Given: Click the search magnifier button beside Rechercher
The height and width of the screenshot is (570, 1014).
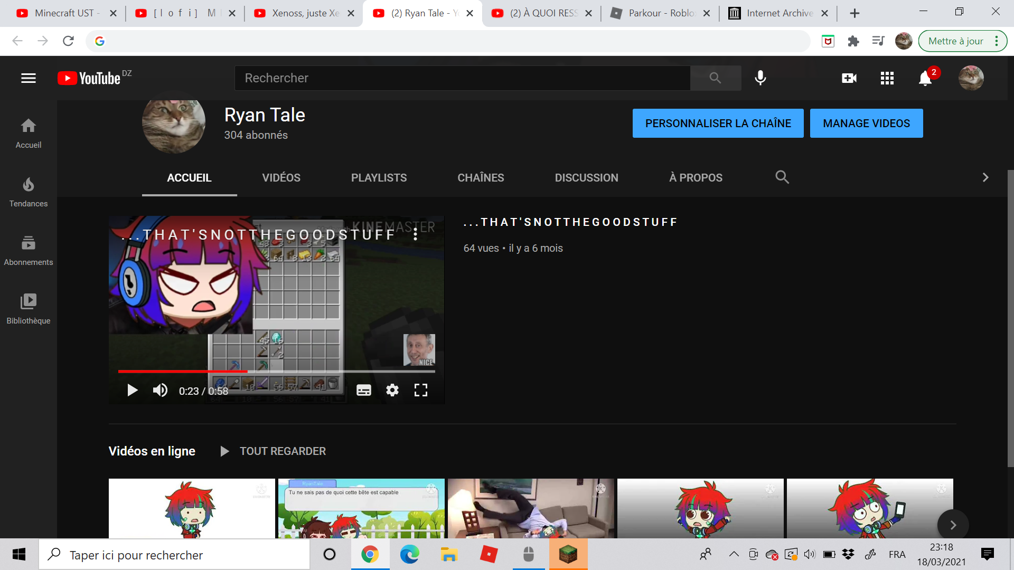Looking at the screenshot, I should click(715, 78).
